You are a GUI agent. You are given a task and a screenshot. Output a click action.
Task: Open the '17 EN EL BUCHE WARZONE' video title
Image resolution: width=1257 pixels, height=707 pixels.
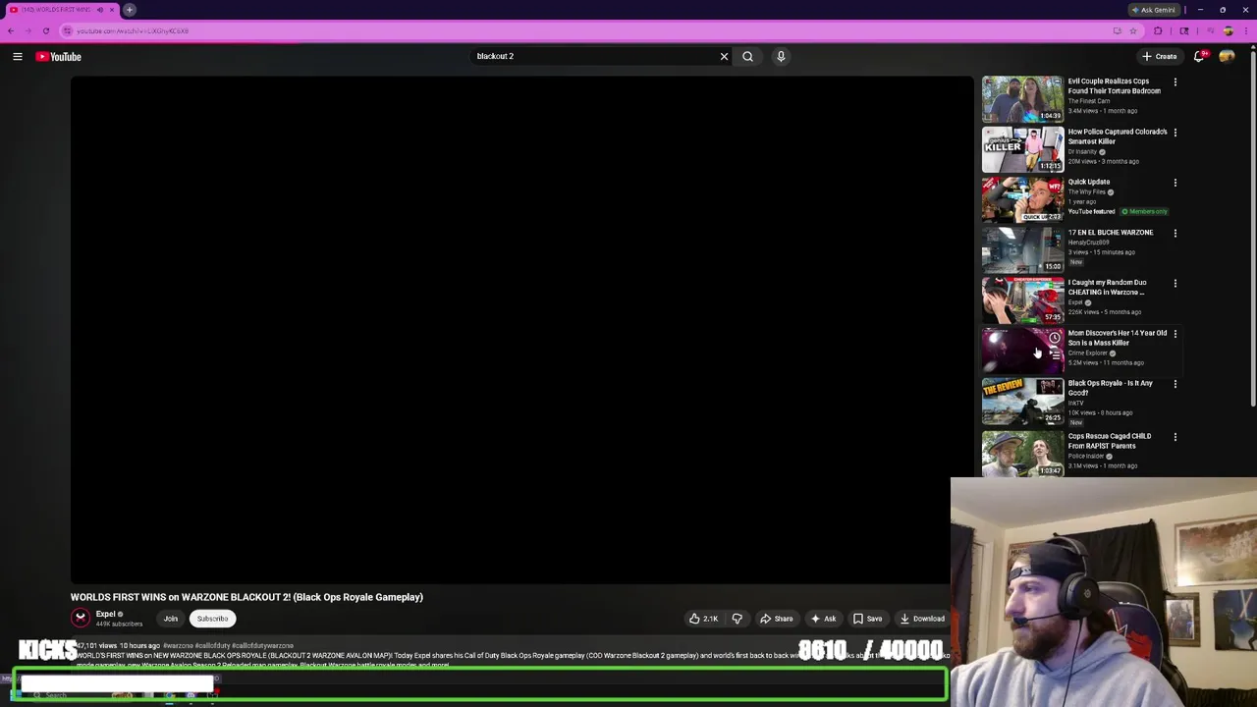pyautogui.click(x=1111, y=233)
